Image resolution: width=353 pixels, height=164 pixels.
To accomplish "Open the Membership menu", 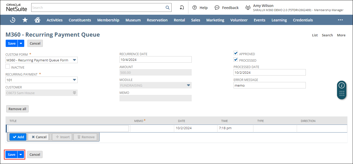I will [108, 20].
